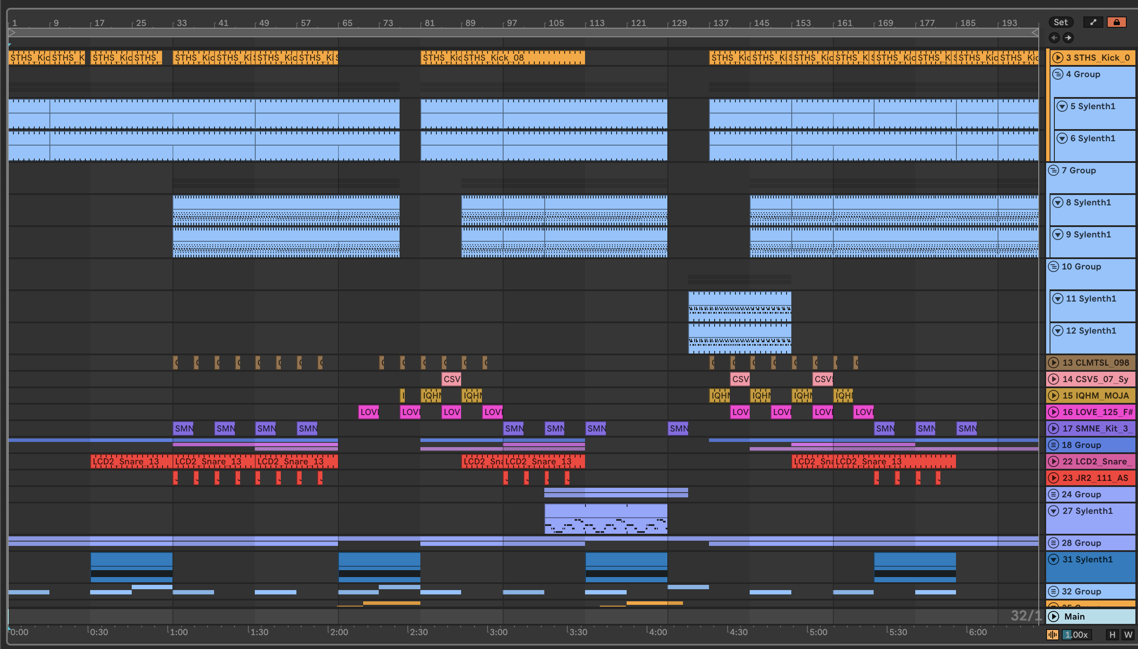Fold track 11 Sylenth1 triangle
The width and height of the screenshot is (1138, 649).
pos(1058,299)
